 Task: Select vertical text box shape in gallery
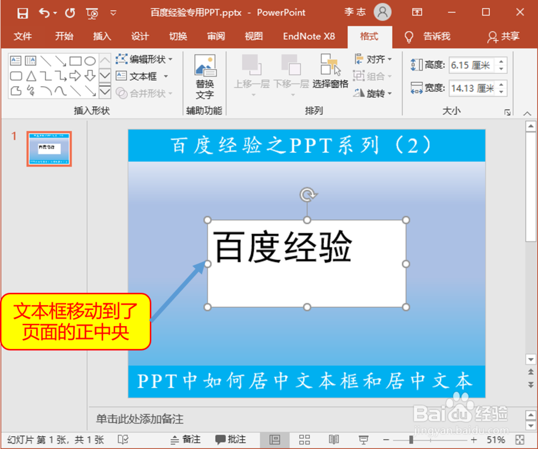(31, 61)
